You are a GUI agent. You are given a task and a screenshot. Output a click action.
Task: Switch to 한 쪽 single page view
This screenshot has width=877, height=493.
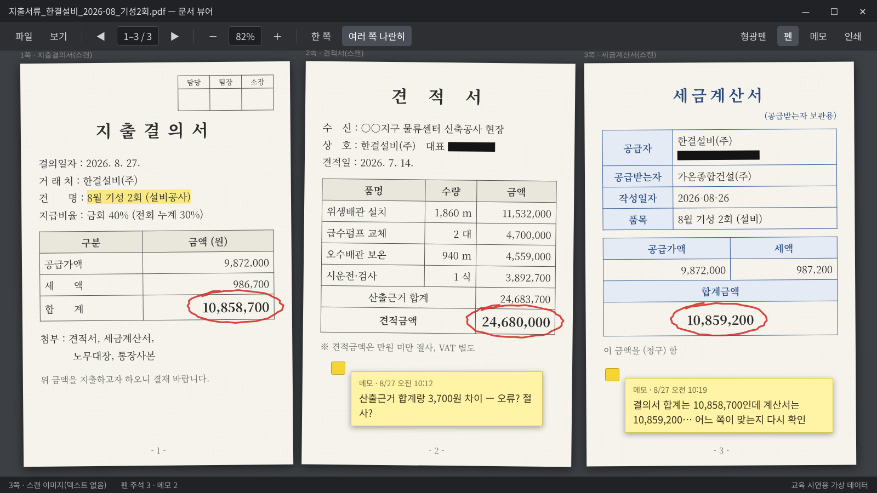(x=321, y=36)
